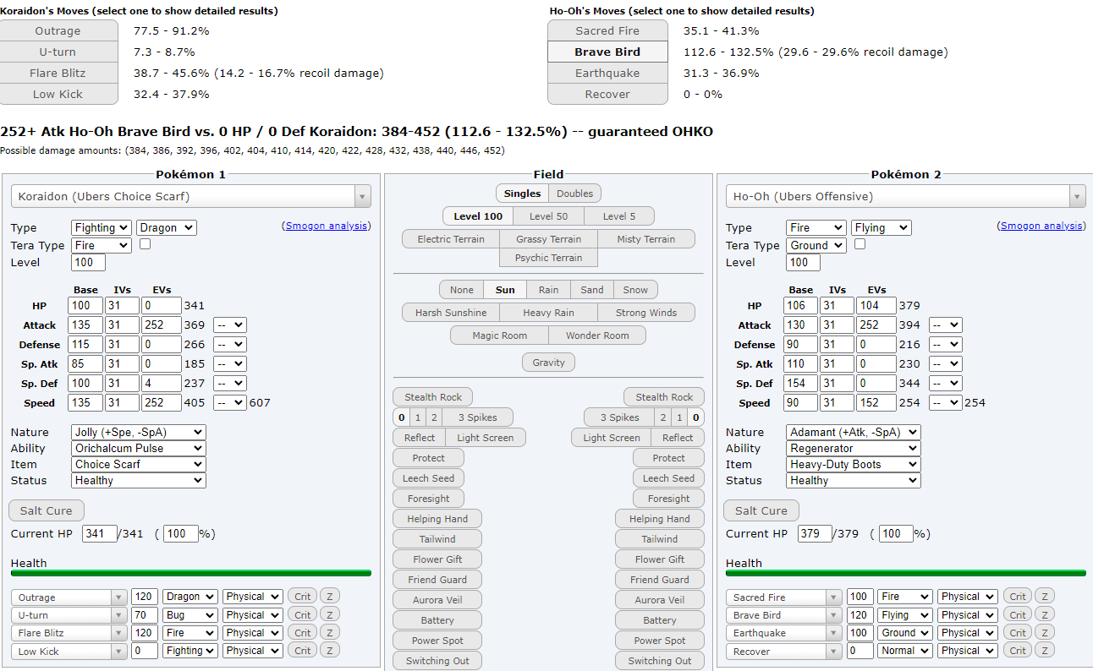Toggle Crit for Ho-Oh's Brave Bird

(1017, 615)
